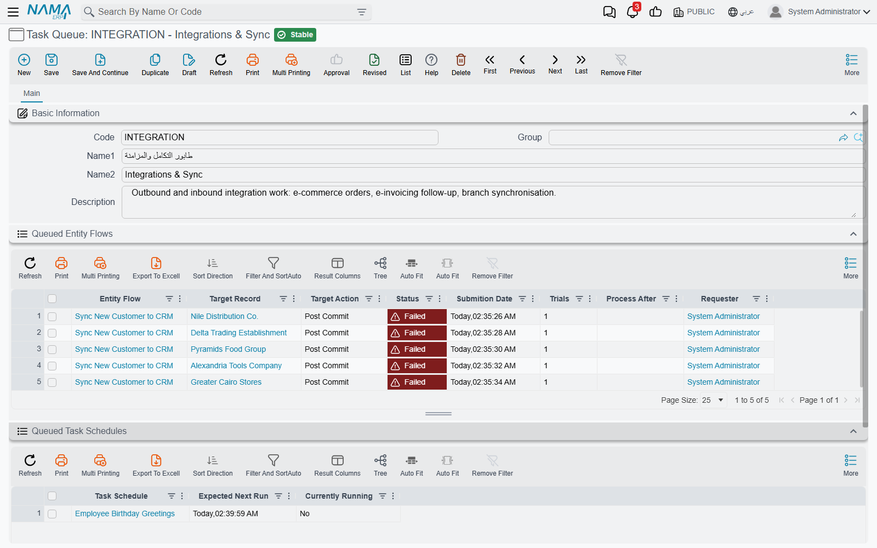Select all checkbox in Task Schedules header
The image size is (877, 548).
[x=52, y=496]
